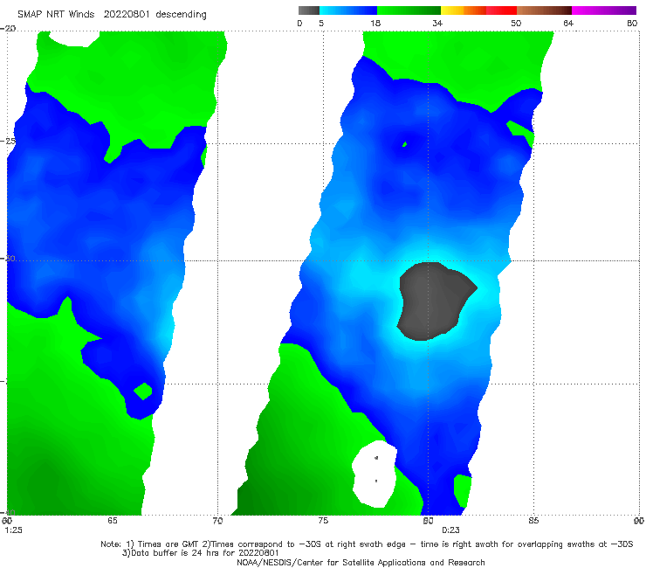
Task: Click the '3)Data buffer is 24 hrs' note
Action: pyautogui.click(x=200, y=553)
